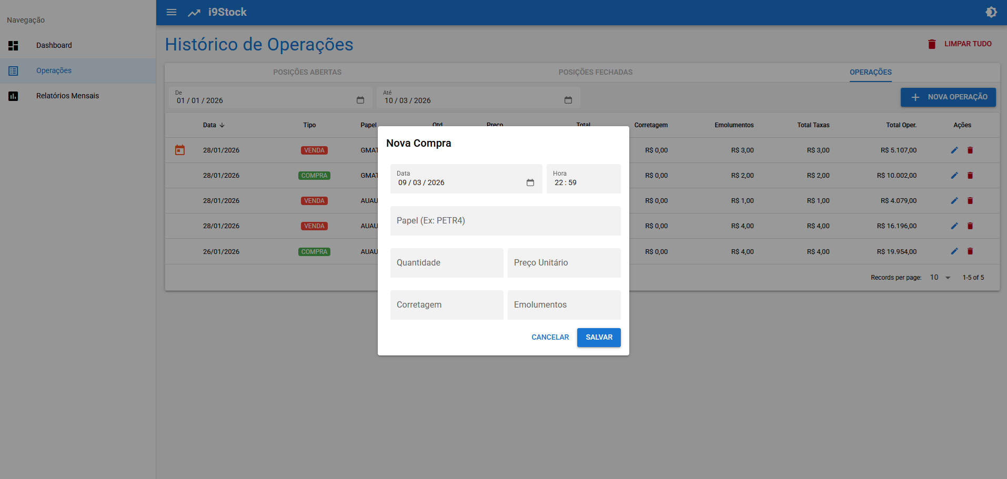Click the Dashboard grid icon
The width and height of the screenshot is (1007, 479).
tap(13, 46)
